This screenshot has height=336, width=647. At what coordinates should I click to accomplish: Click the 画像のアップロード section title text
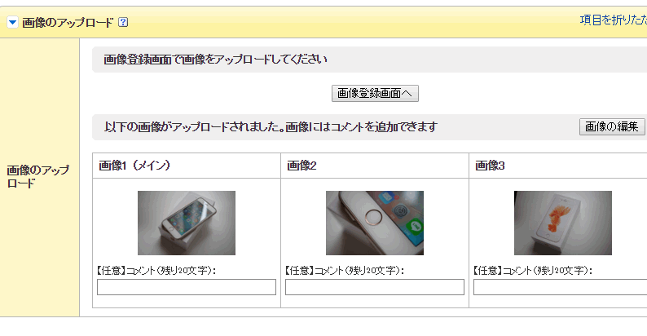pos(68,22)
